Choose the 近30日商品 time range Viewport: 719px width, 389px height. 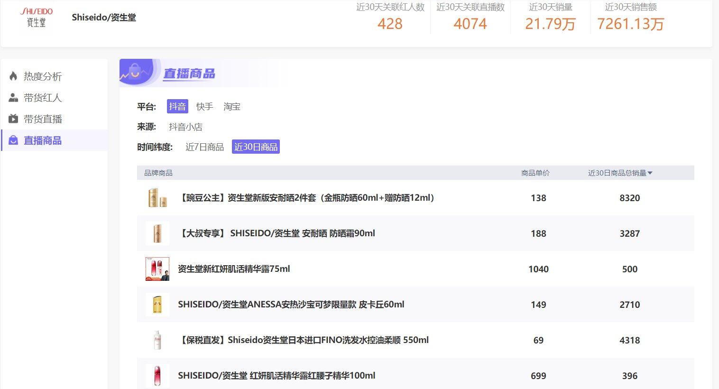click(256, 147)
